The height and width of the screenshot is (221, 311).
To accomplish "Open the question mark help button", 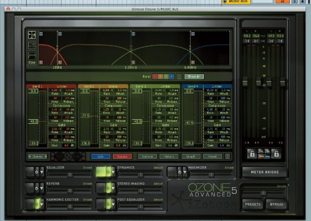I will point(227,156).
